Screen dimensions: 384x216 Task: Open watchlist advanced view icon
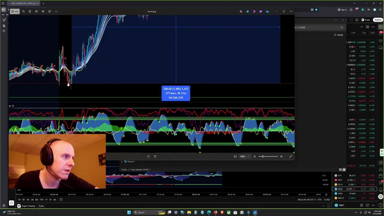[x=367, y=27]
